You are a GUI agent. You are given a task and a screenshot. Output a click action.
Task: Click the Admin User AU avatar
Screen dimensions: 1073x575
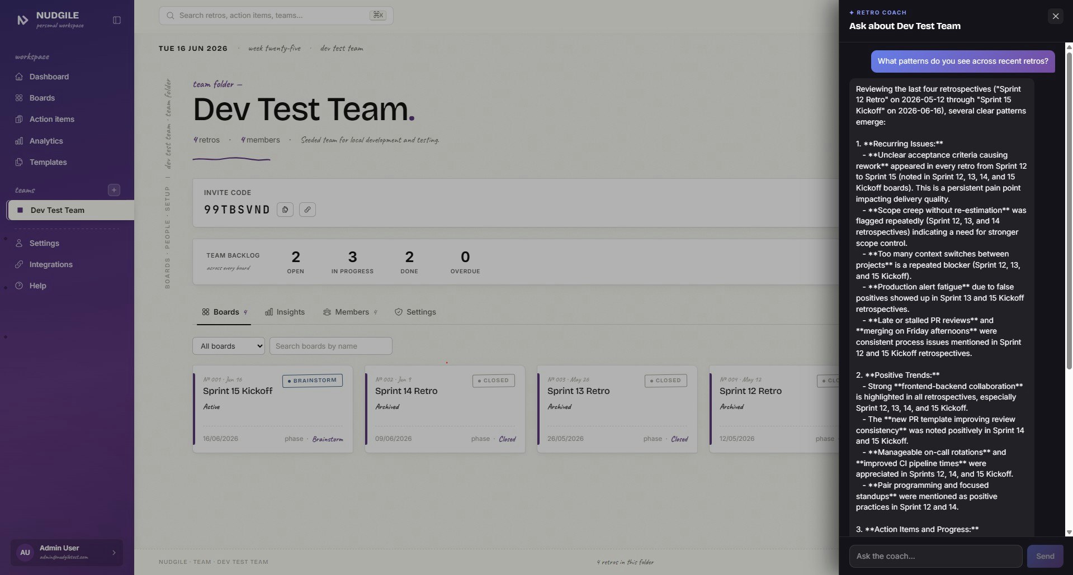tap(25, 553)
